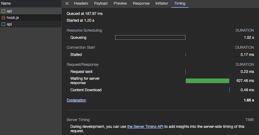This screenshot has width=259, height=135.
Task: Click the last api request icon
Action: click(x=3, y=24)
